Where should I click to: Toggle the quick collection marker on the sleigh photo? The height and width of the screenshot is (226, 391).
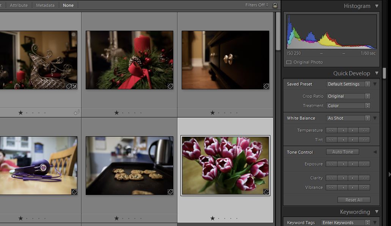[x=74, y=34]
